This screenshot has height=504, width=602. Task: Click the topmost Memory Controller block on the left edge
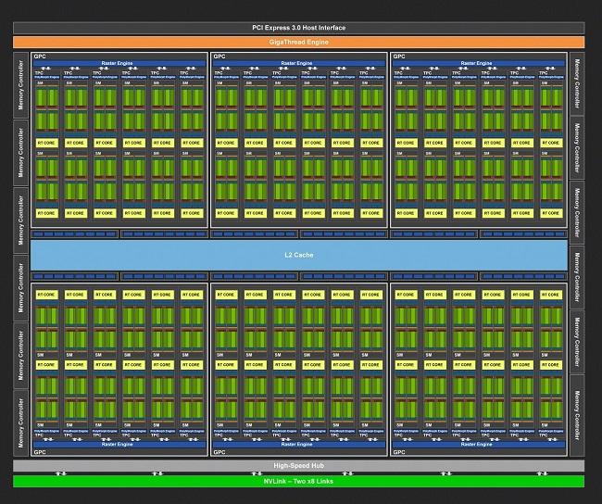tap(21, 85)
